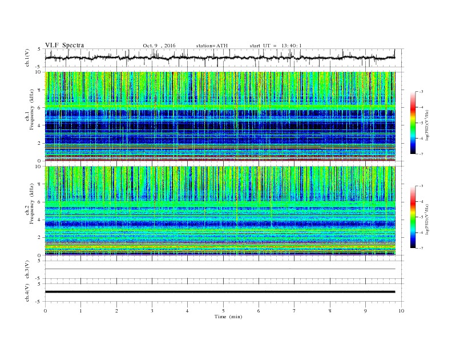
Task: Select the "start UT = 13:40:1" label
Action: [276, 46]
